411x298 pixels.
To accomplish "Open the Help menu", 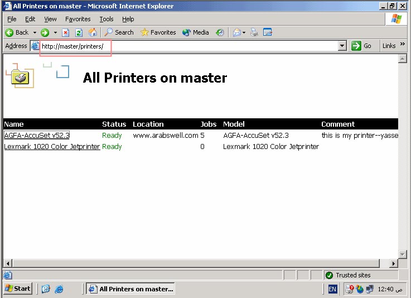I will (128, 19).
